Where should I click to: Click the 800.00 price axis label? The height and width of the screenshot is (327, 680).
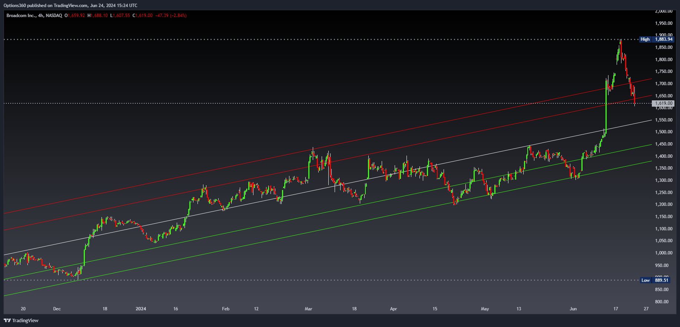662,302
